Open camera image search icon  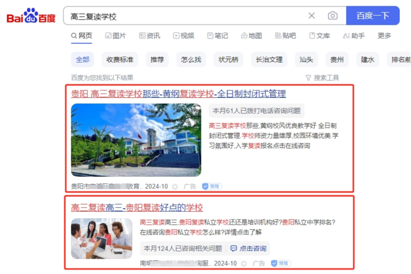[333, 16]
